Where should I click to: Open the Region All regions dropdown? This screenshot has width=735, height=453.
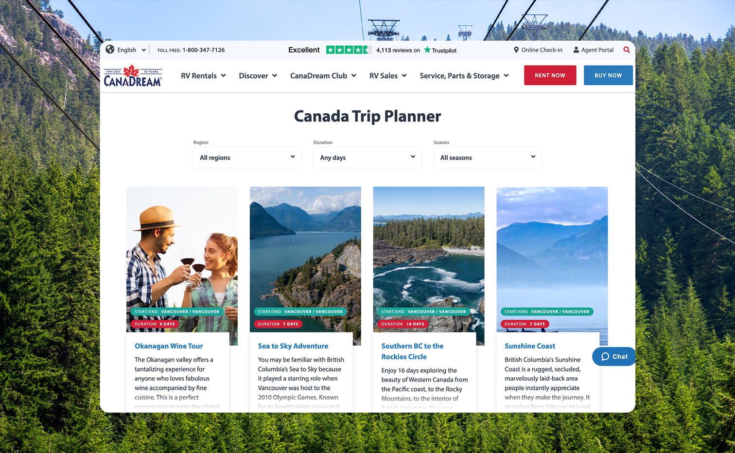click(247, 157)
